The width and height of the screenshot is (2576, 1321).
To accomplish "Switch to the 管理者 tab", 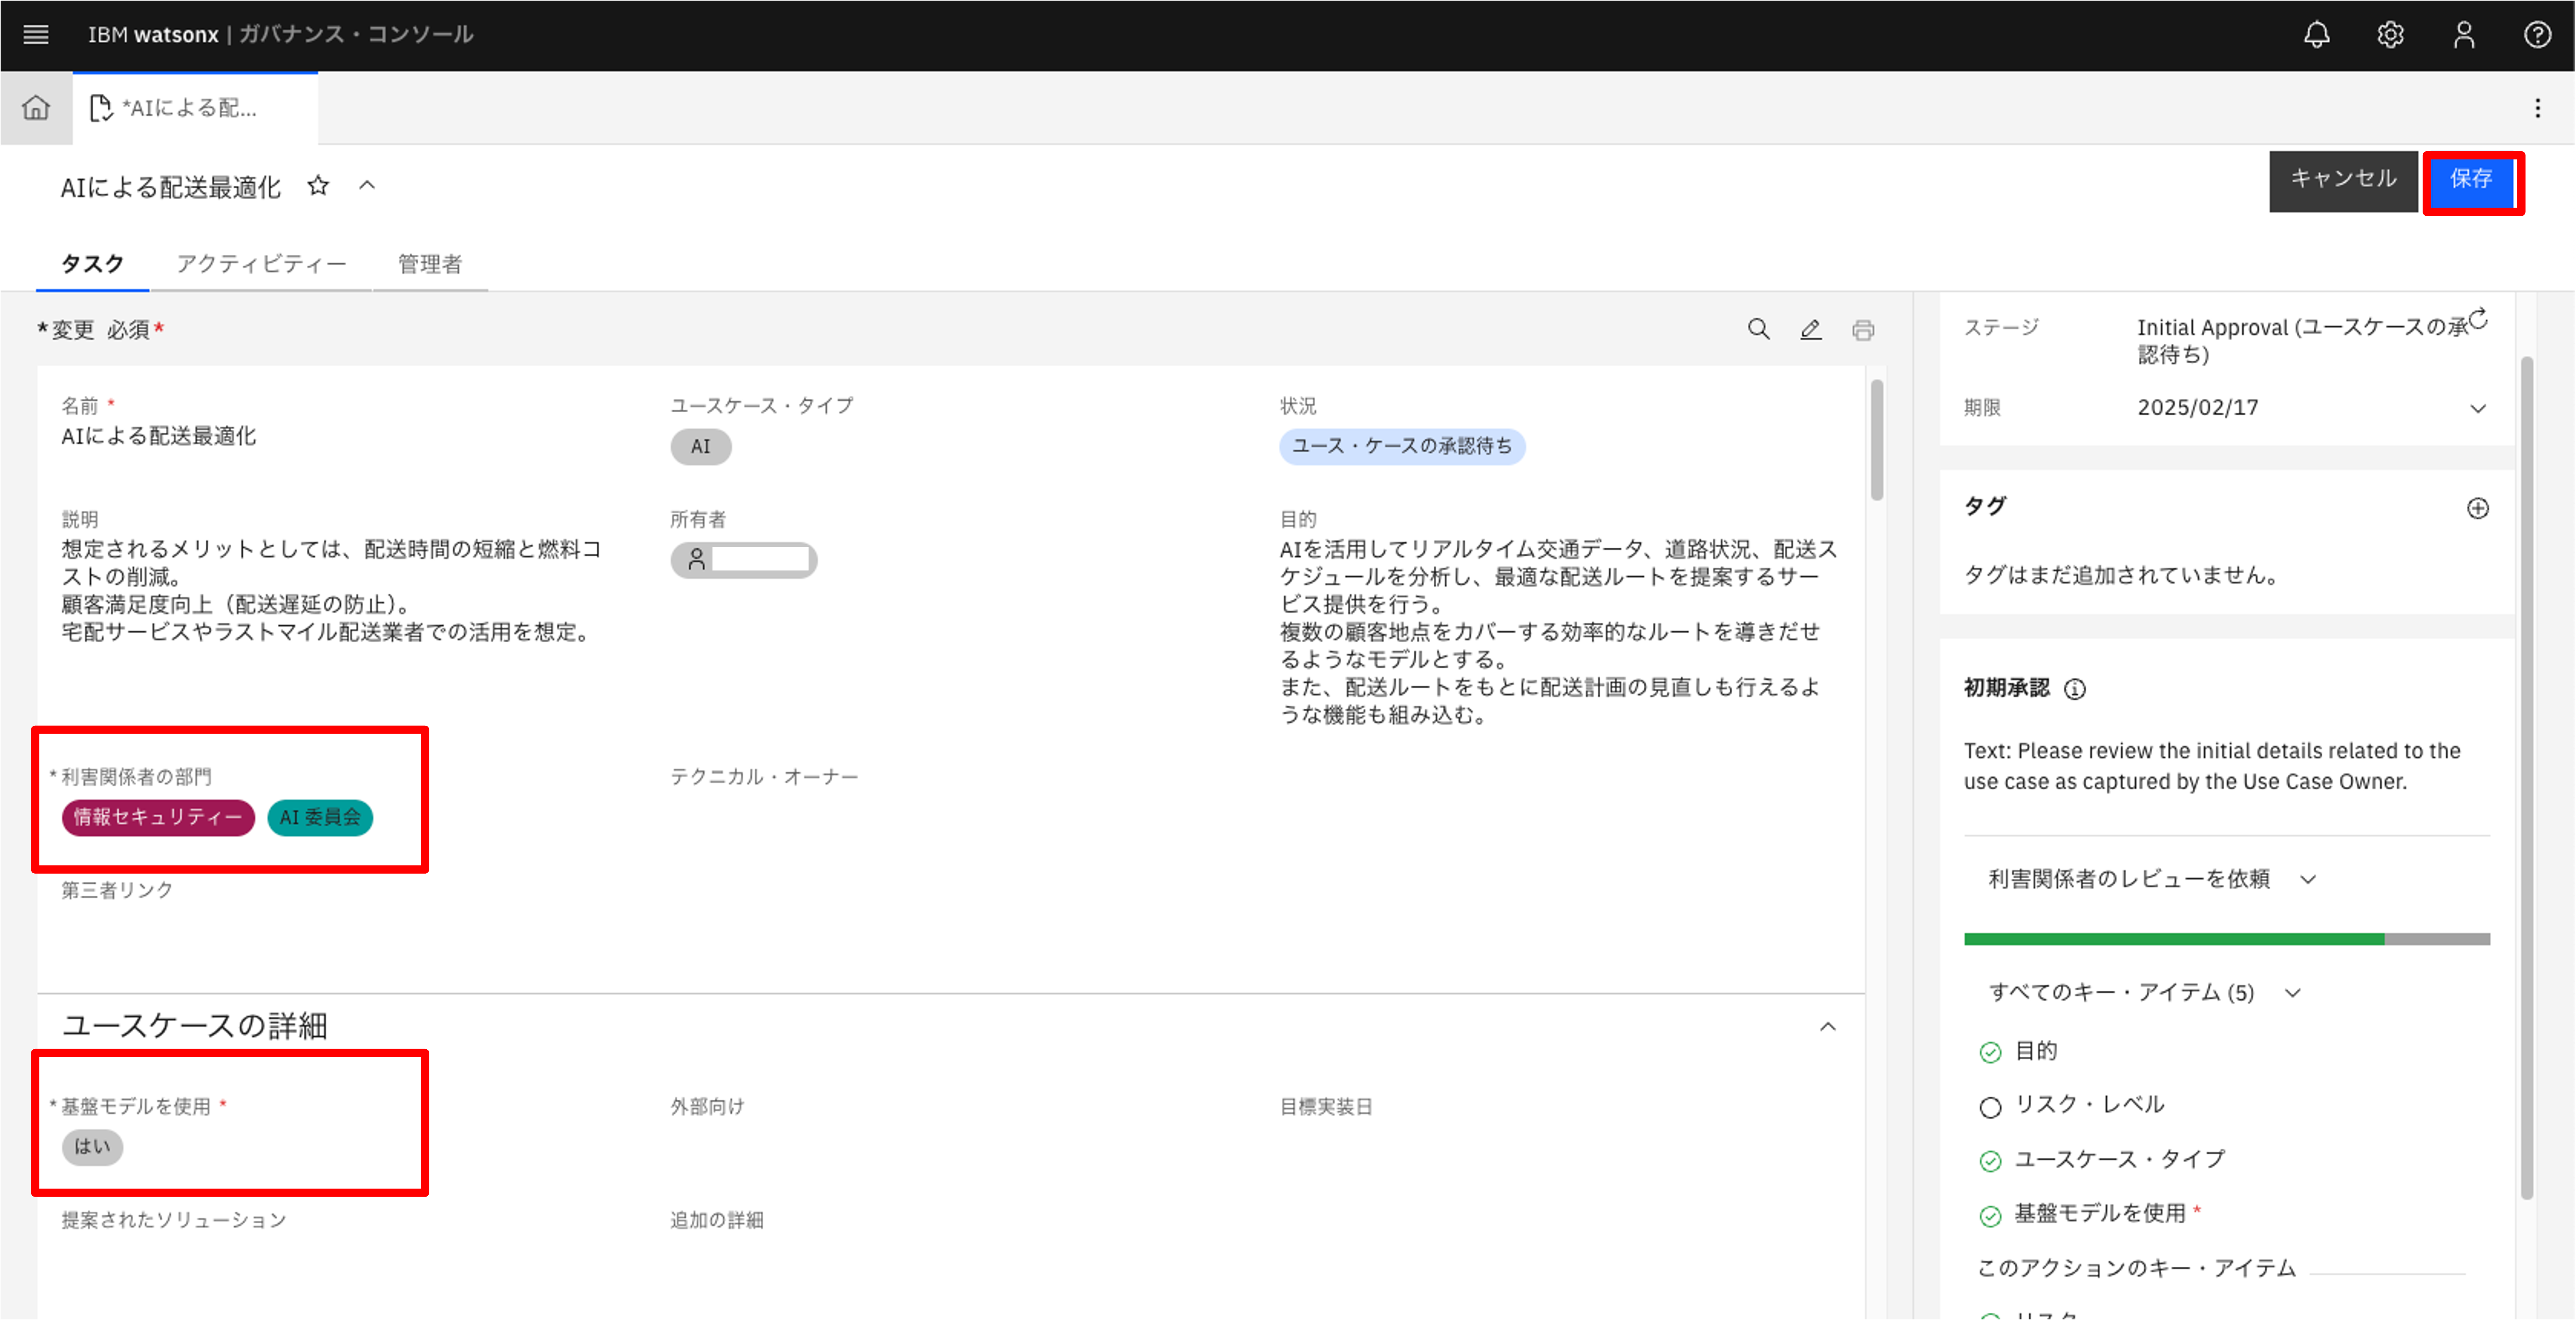I will coord(430,264).
